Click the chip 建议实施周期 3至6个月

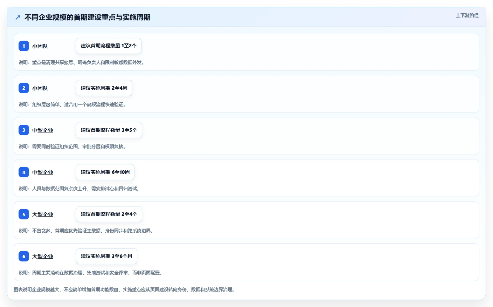click(106, 256)
